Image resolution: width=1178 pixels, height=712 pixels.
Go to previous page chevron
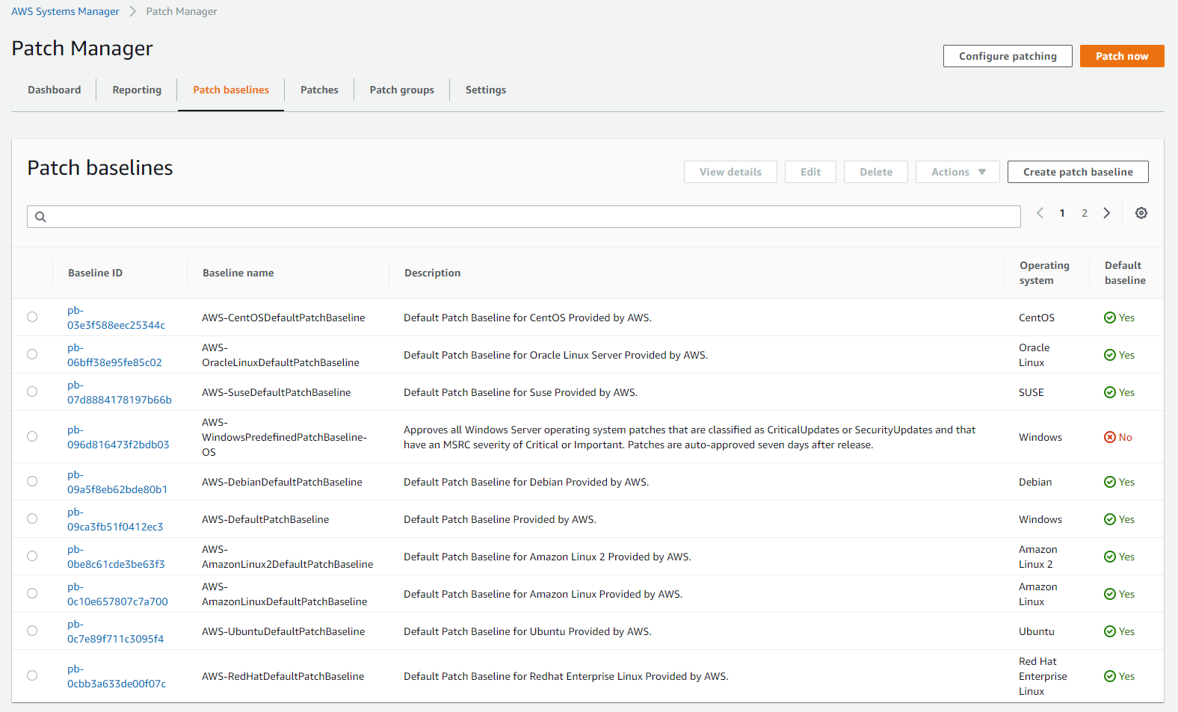tap(1040, 213)
